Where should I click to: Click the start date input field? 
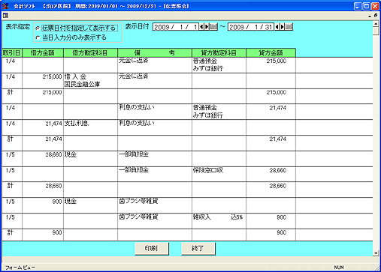coord(176,27)
